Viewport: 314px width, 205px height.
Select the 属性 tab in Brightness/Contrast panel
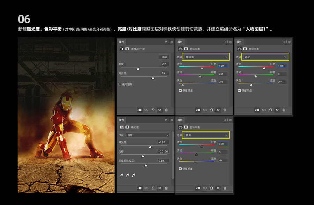point(121,42)
